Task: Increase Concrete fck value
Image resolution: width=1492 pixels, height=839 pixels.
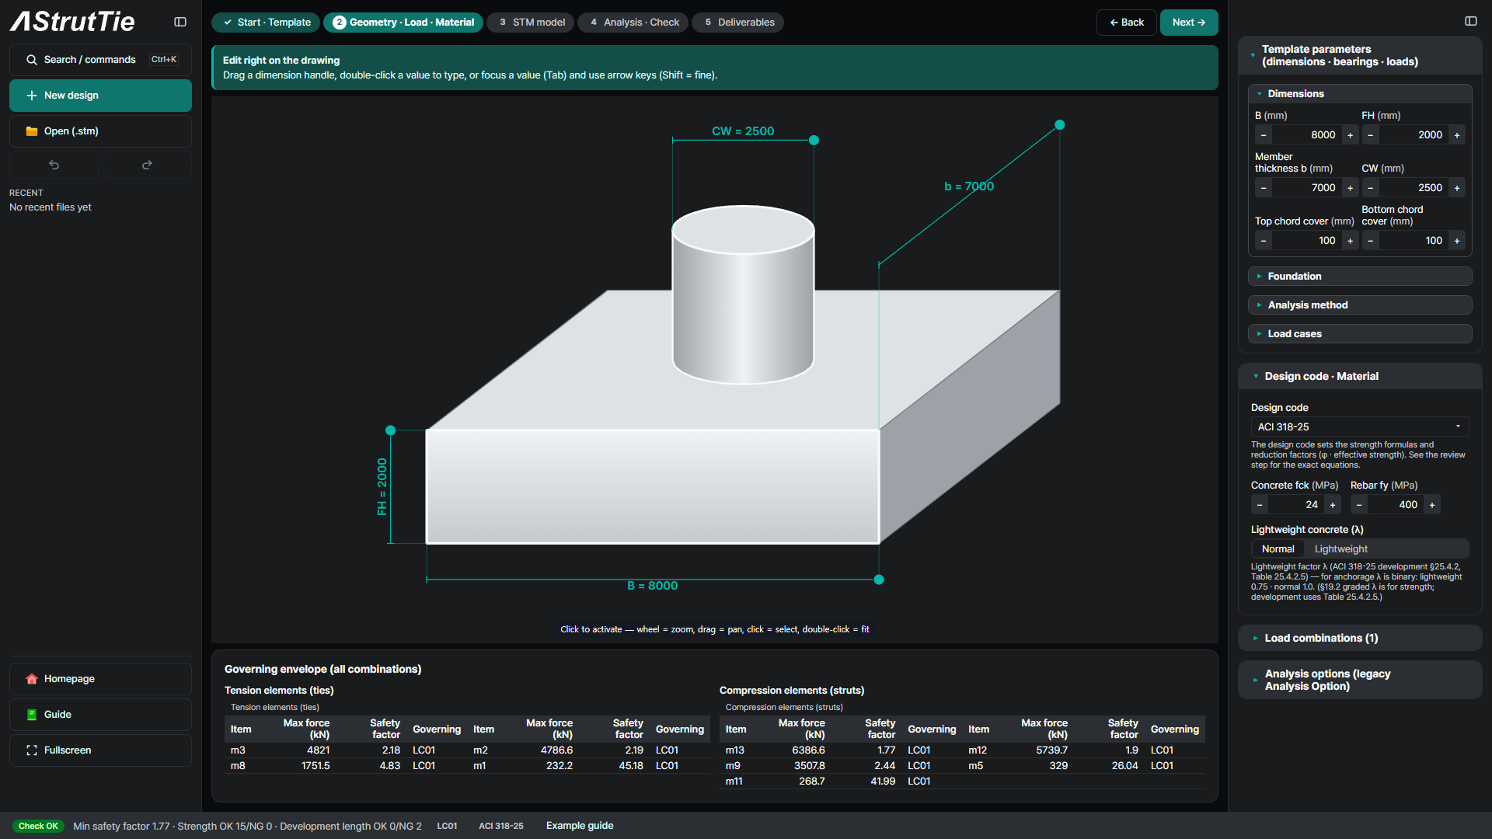Action: coord(1333,505)
